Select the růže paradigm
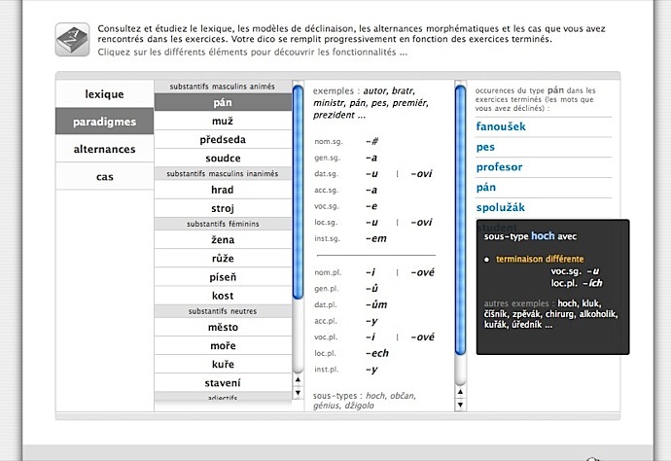 pos(223,258)
